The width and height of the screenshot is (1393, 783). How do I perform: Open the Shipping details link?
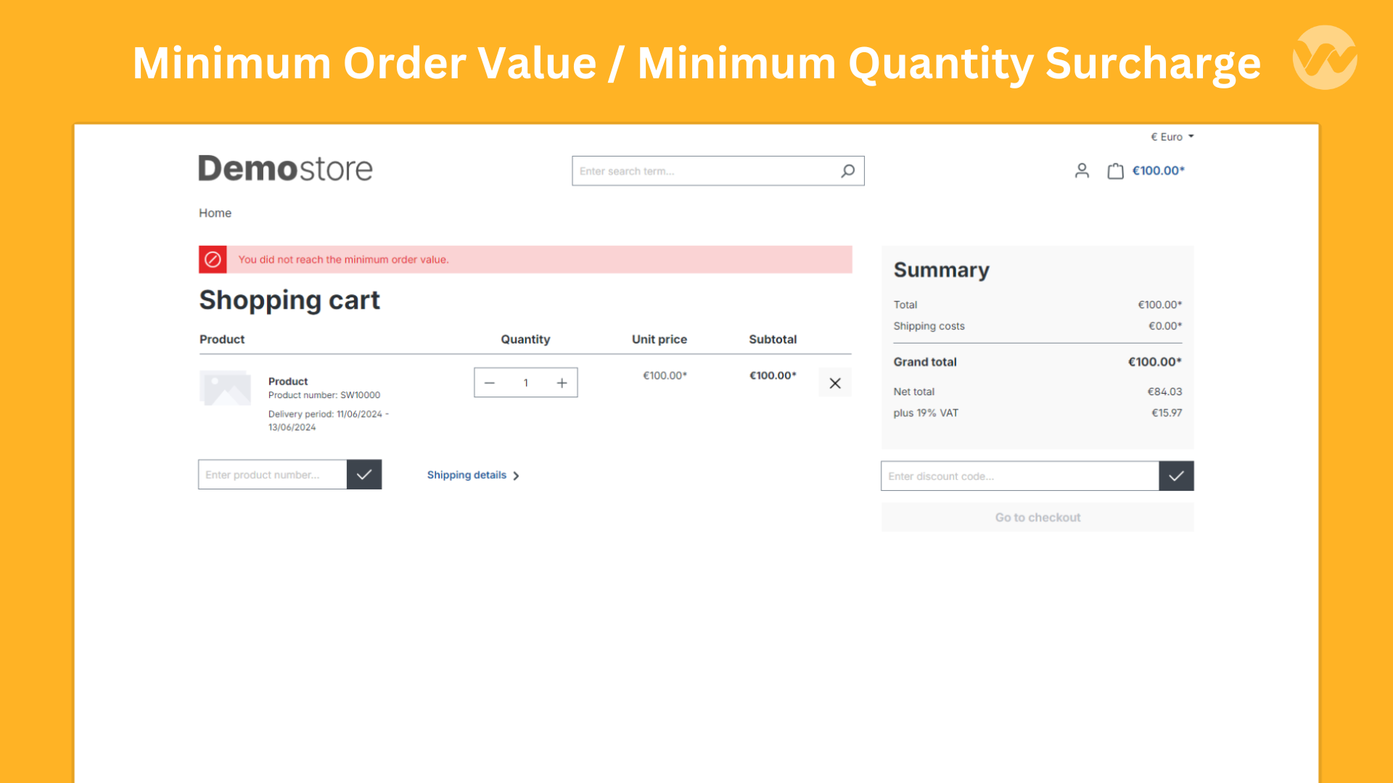tap(466, 475)
